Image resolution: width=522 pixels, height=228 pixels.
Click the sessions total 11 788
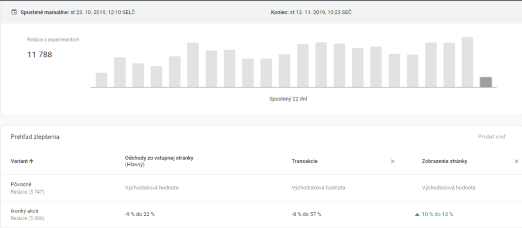point(40,55)
